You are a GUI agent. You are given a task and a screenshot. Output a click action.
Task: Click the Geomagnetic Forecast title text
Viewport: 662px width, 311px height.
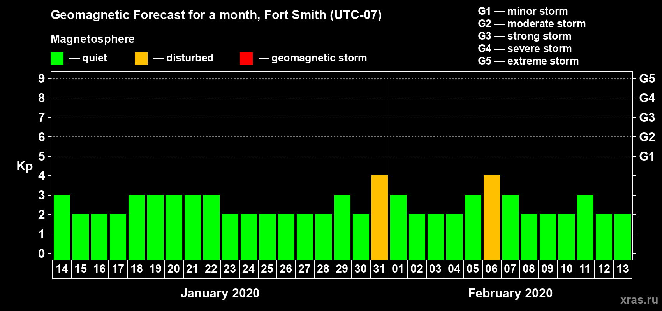coord(216,15)
